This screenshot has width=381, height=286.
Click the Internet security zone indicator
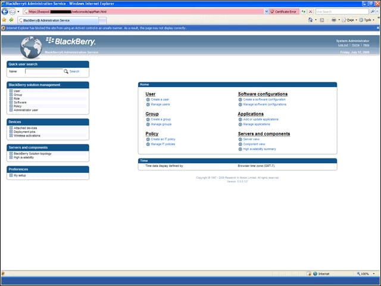point(321,274)
